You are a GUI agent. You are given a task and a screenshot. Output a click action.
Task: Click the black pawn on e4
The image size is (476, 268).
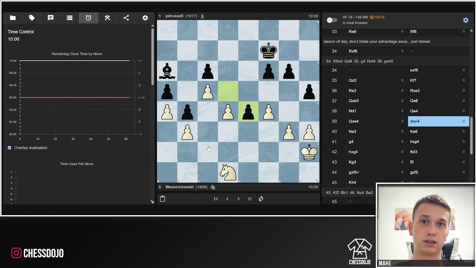click(x=248, y=111)
